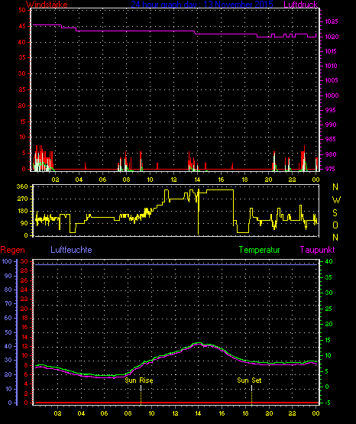The width and height of the screenshot is (356, 424).
Task: Click the 100 humidity axis value
Action: pos(7,261)
